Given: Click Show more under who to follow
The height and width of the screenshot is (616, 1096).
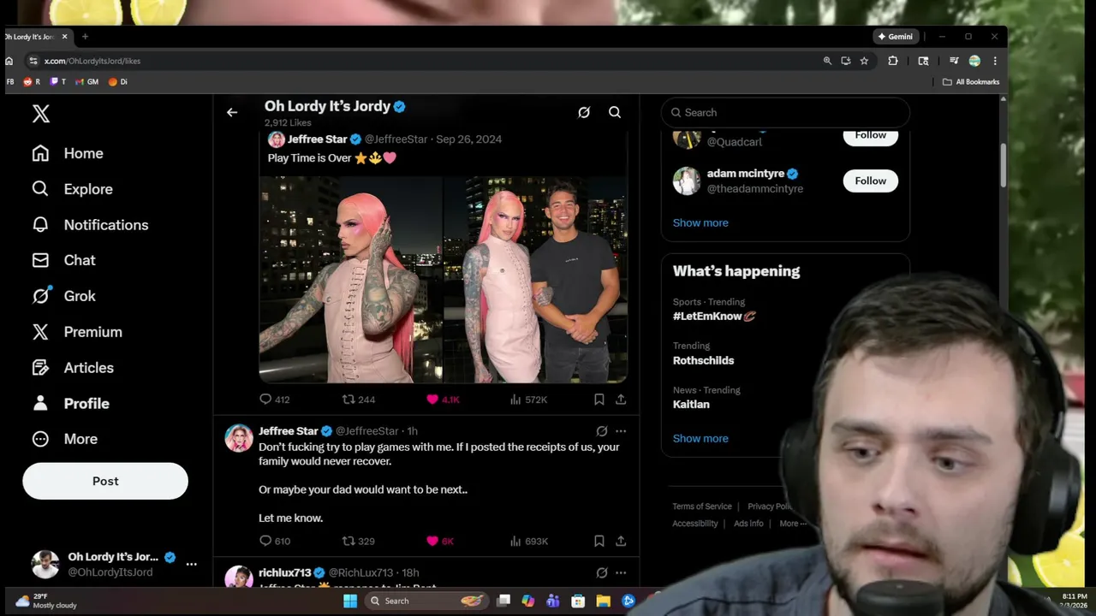Looking at the screenshot, I should [700, 222].
